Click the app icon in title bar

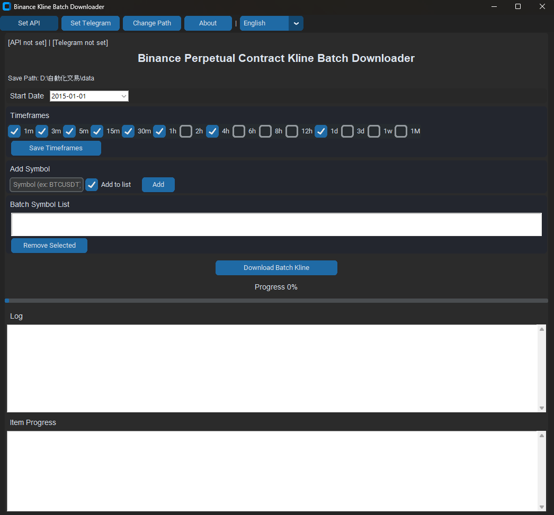7,7
